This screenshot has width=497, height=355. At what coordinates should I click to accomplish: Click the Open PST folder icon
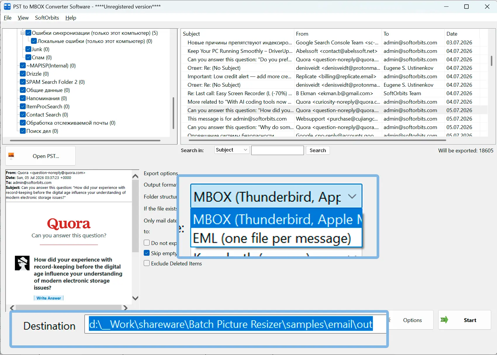click(11, 156)
